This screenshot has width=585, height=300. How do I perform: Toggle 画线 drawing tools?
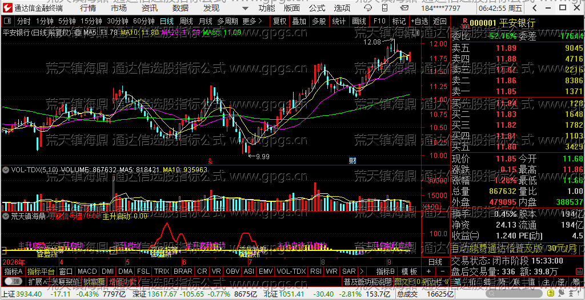359,21
